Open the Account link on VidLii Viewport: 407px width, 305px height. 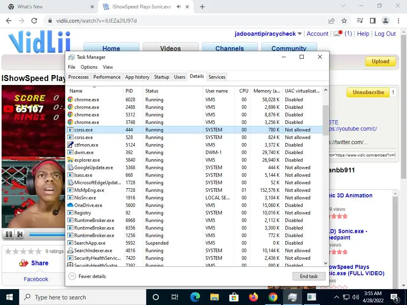tap(318, 34)
